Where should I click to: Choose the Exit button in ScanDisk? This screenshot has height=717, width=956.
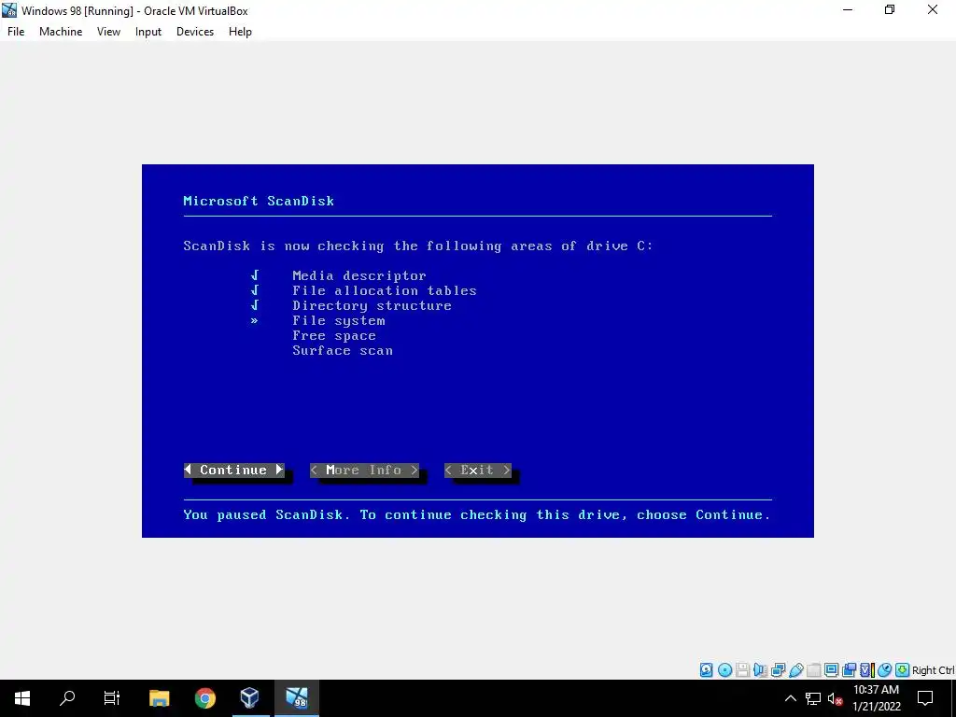point(477,471)
